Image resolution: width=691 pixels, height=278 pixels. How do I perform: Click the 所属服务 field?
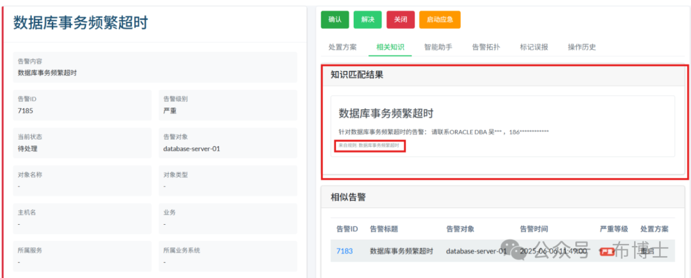(83, 256)
